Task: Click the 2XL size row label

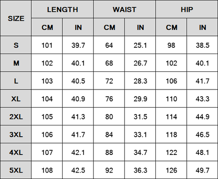Action: (x=15, y=117)
